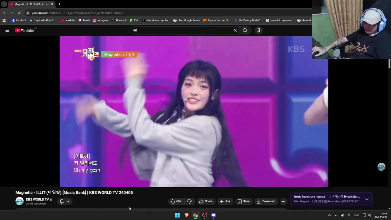This screenshot has width=391, height=220.
Task: Click the page vertical scrollbar
Action: click(x=389, y=64)
